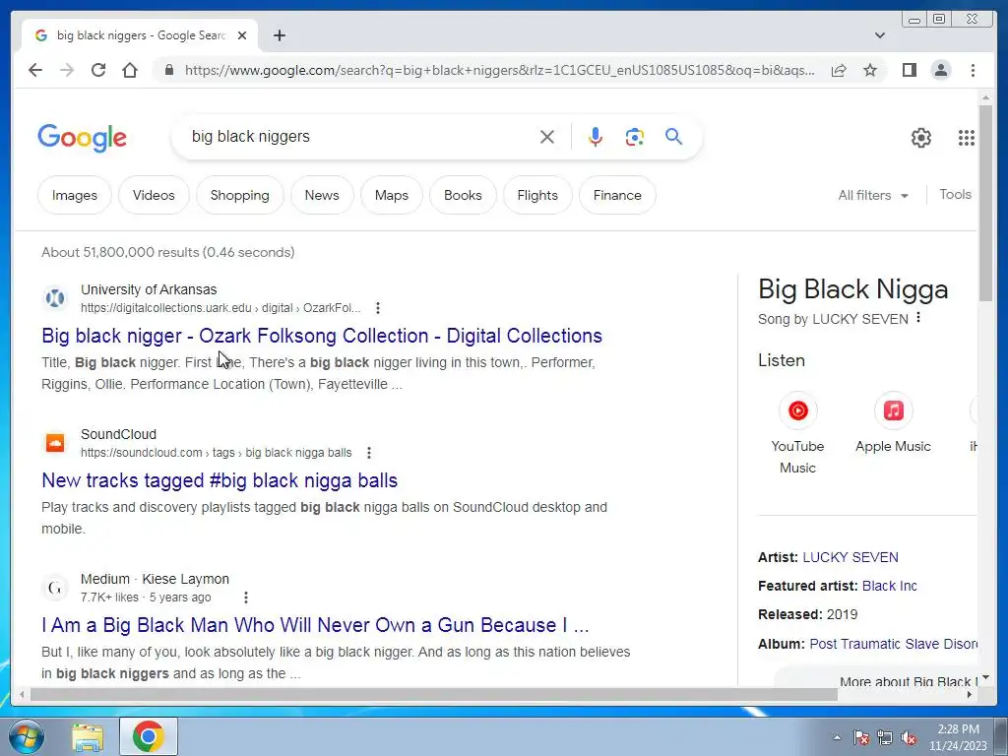Bookmark this tab with the star icon
This screenshot has height=756, width=1008.
870,70
